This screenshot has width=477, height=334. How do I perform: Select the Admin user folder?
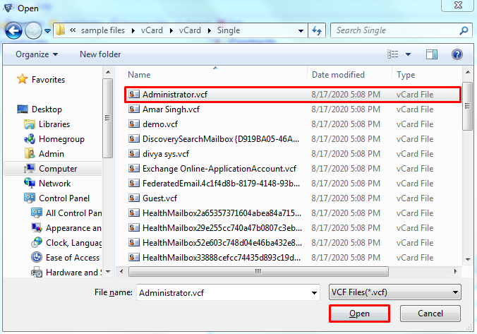coord(44,153)
